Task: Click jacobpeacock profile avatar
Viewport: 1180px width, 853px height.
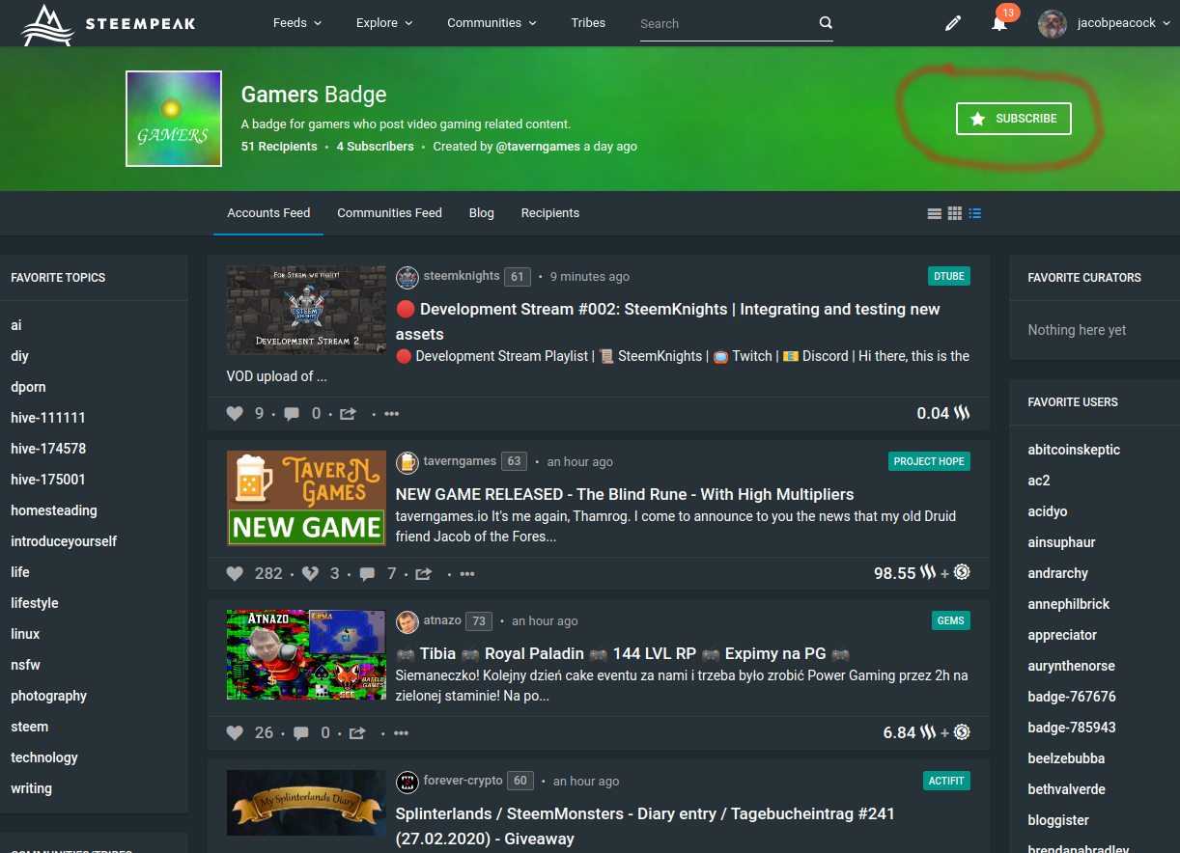Action: coord(1053,23)
